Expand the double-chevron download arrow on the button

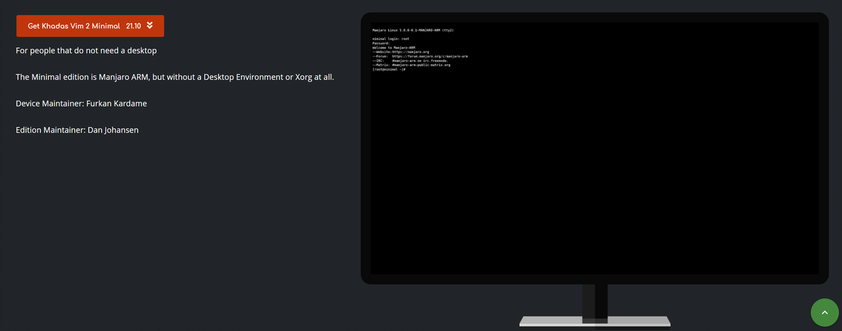[x=150, y=25]
